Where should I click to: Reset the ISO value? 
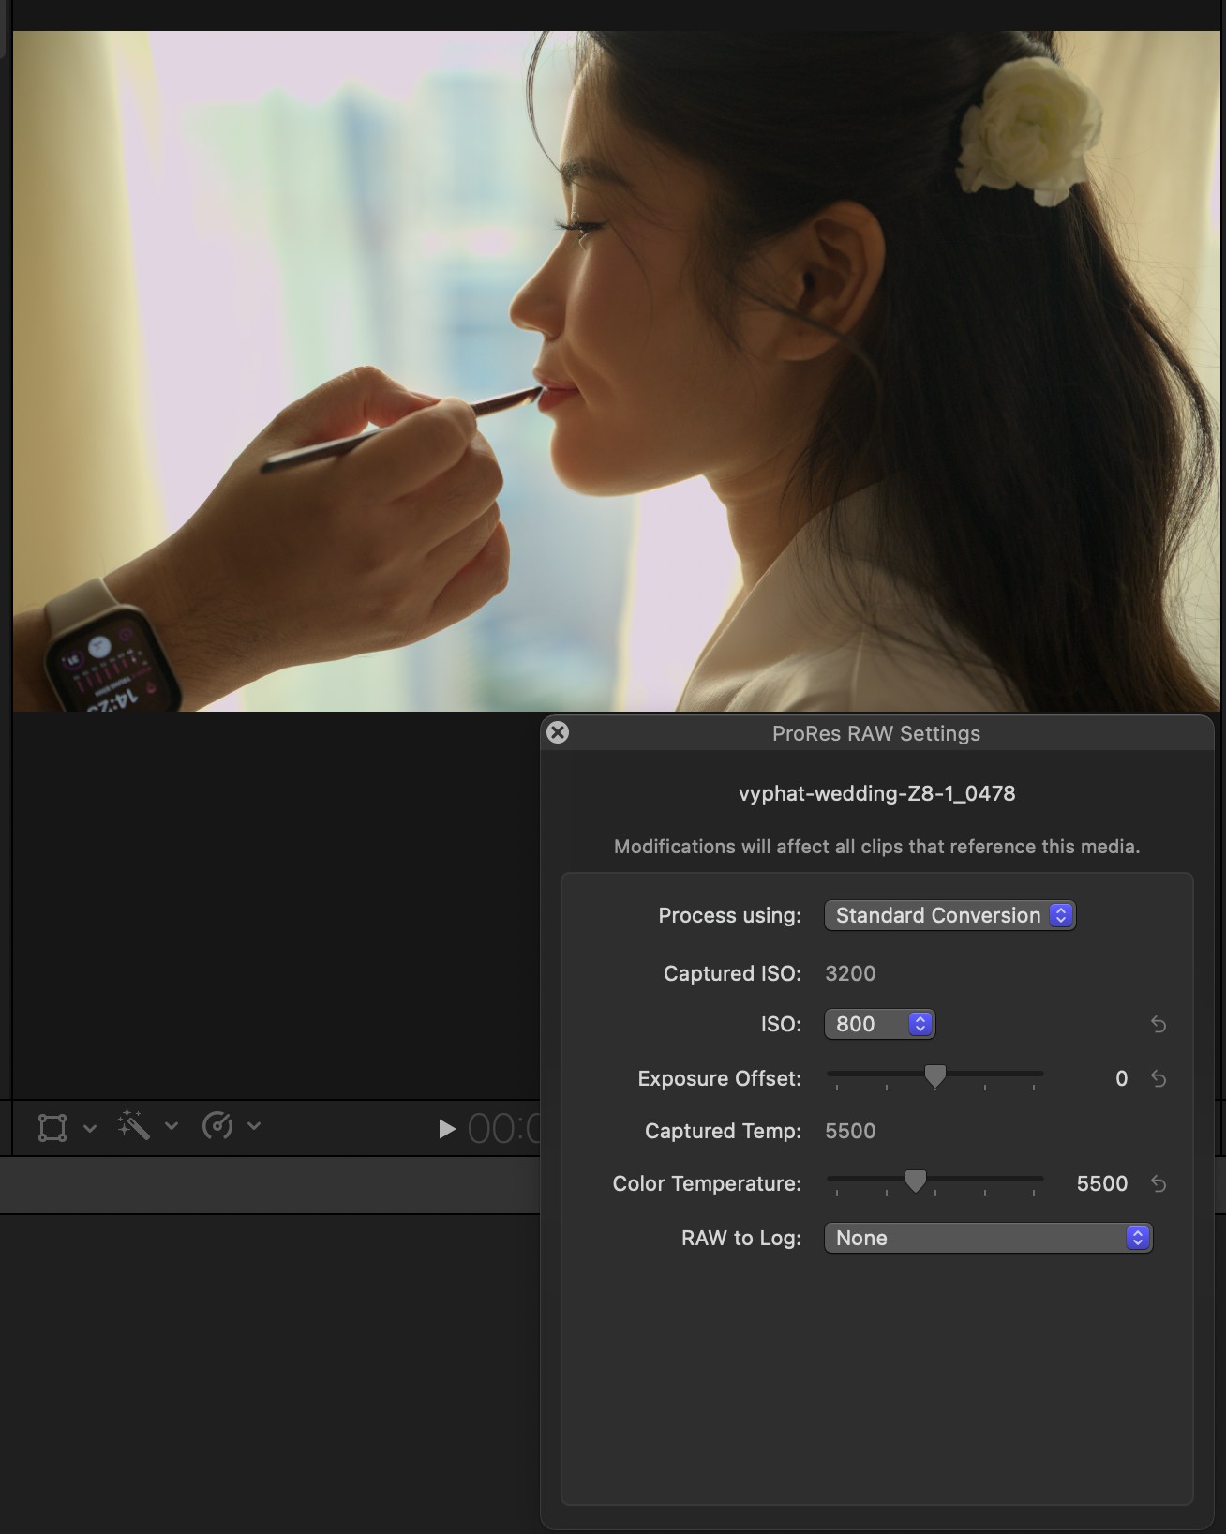pos(1159,1024)
